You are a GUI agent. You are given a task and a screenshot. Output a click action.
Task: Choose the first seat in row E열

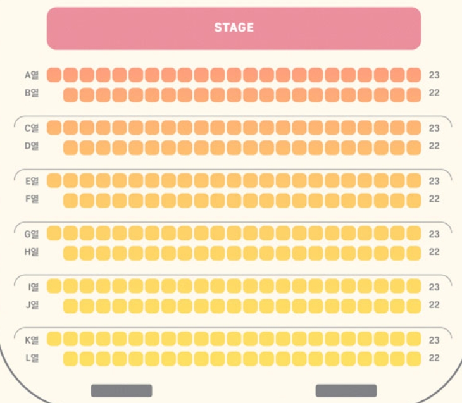coord(54,180)
